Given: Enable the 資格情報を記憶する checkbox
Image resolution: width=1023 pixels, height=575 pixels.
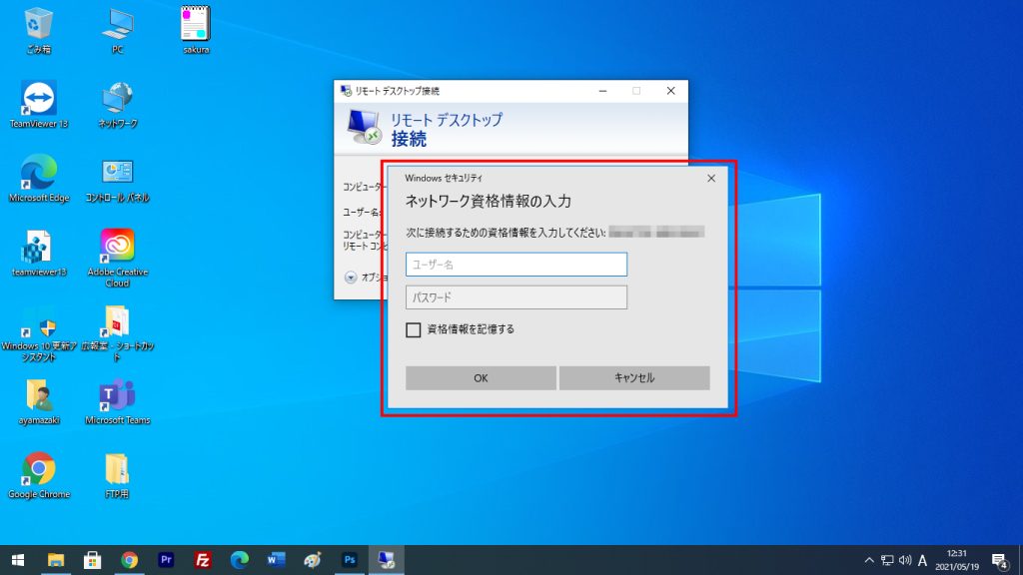Looking at the screenshot, I should click(414, 330).
